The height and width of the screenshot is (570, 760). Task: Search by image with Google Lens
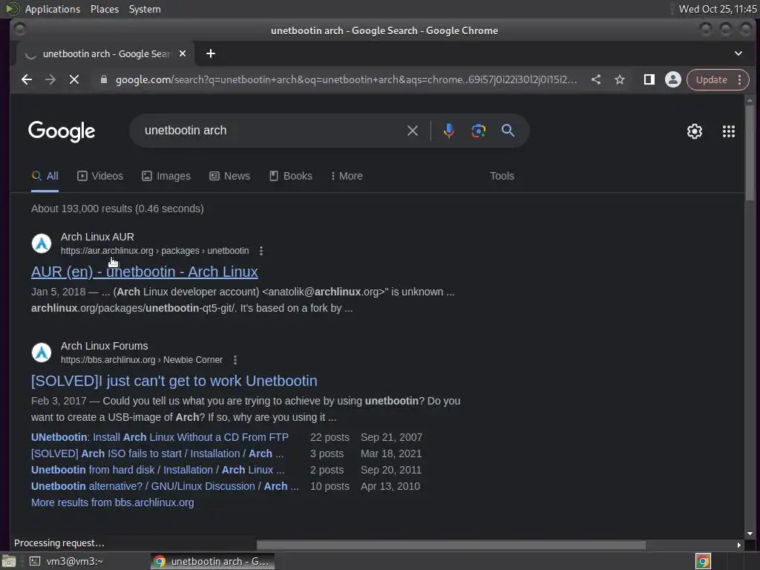click(479, 131)
